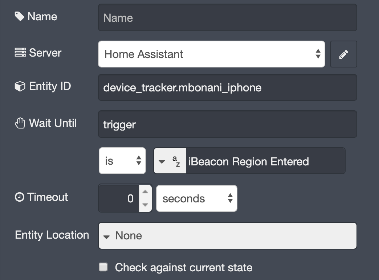Open the server edit pencil icon

tap(343, 54)
